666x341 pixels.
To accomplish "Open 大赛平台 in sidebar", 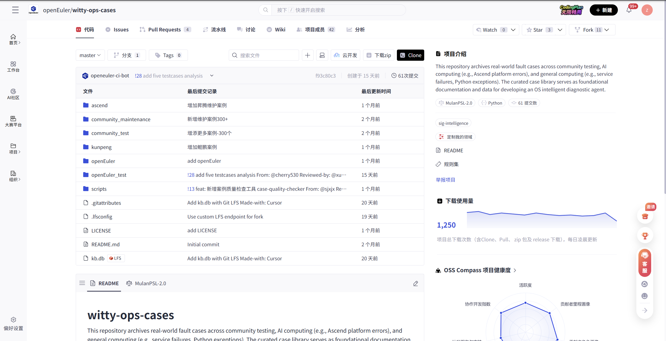I will (13, 121).
